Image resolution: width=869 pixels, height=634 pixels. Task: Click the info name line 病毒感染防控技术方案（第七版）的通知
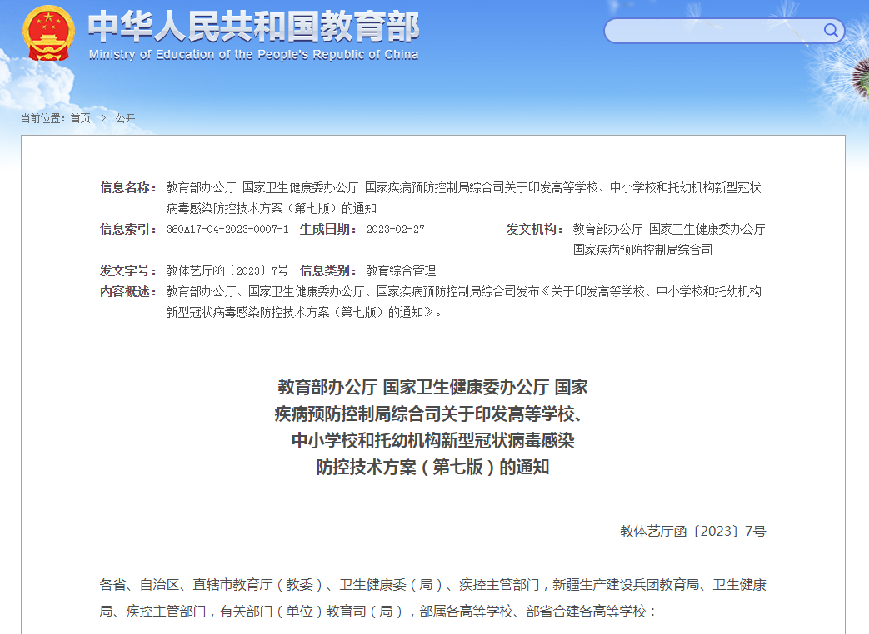tap(272, 209)
